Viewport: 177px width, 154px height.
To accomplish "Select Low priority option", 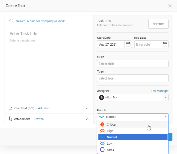I will pos(109,143).
